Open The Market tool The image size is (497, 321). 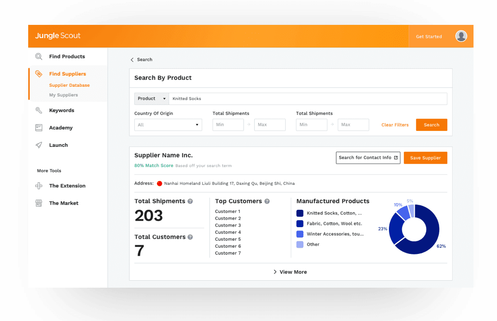pyautogui.click(x=64, y=203)
